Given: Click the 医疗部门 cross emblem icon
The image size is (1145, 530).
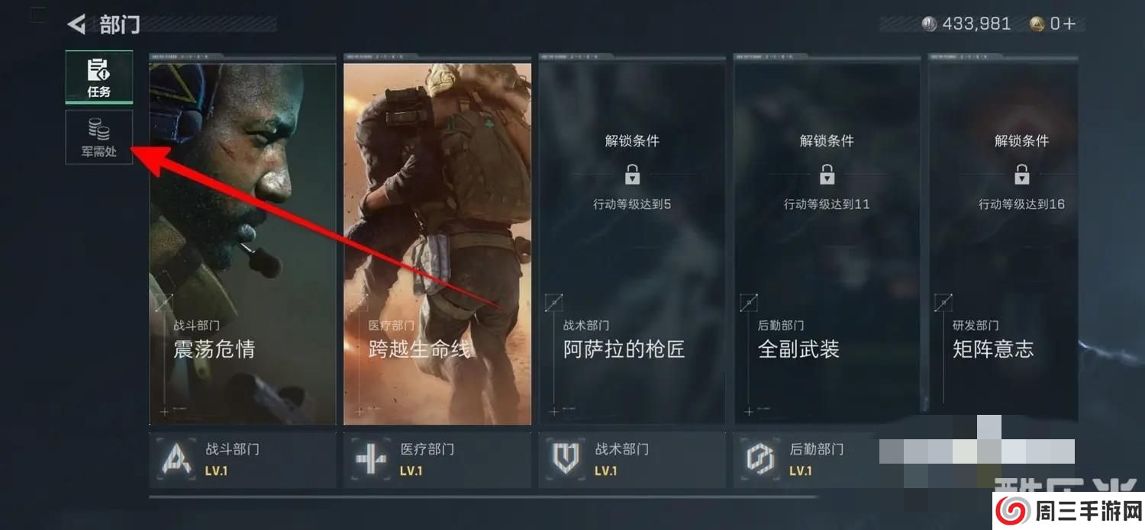Looking at the screenshot, I should tap(371, 461).
